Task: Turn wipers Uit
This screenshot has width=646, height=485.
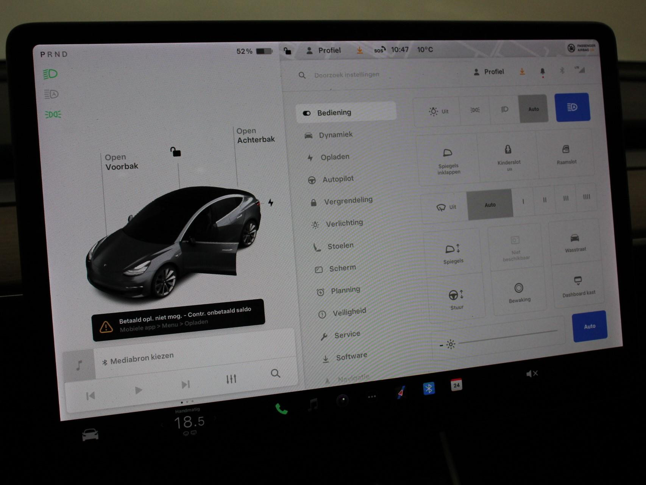Action: [446, 207]
